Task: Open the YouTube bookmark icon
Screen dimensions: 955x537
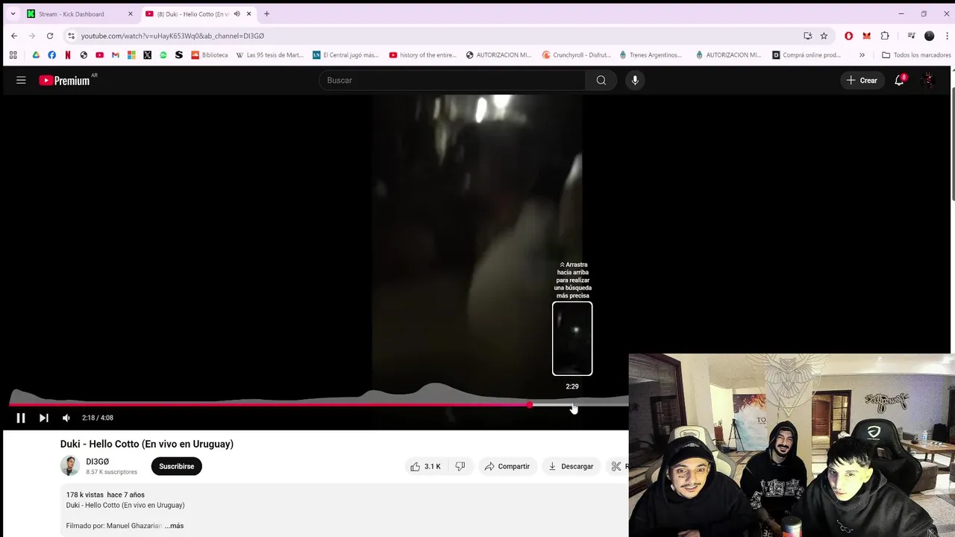Action: click(99, 54)
